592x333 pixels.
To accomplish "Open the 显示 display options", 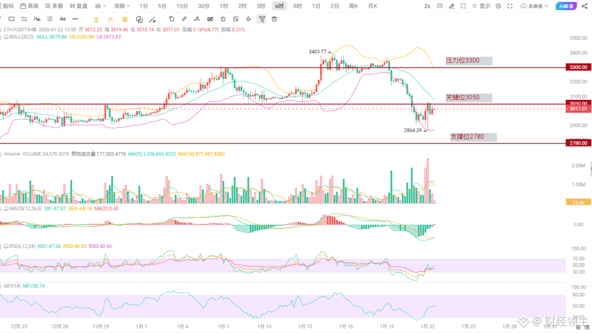I will [x=483, y=6].
